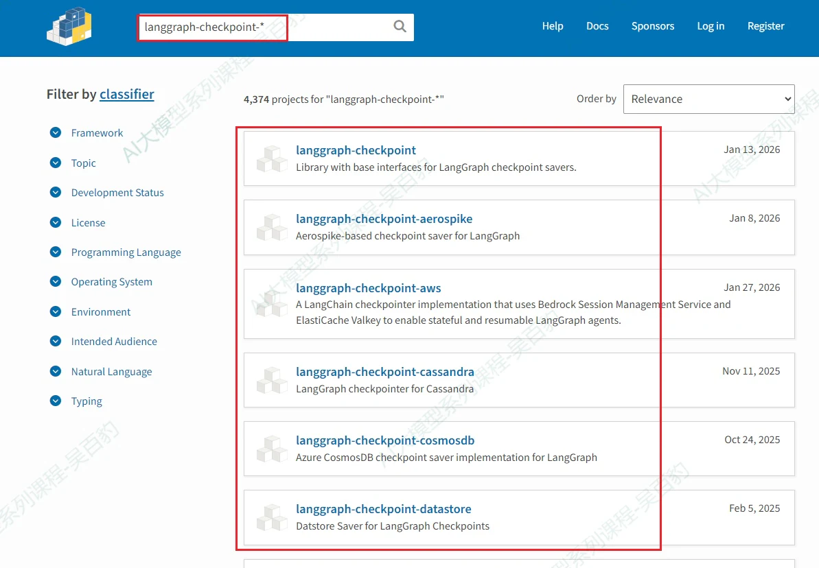Click the Jan 8, 2026 date
Screen dimensions: 819x568
pos(754,218)
